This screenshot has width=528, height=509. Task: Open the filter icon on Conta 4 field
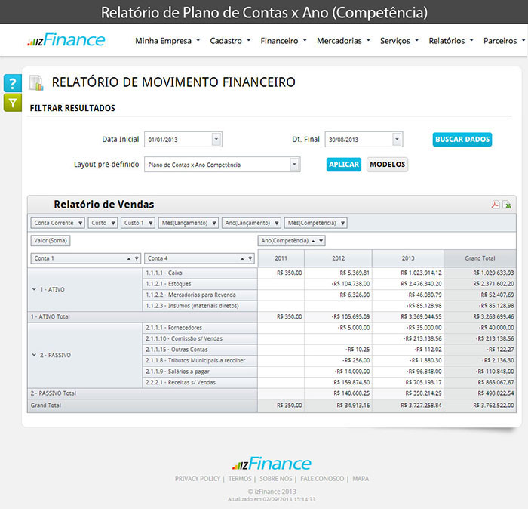click(250, 258)
